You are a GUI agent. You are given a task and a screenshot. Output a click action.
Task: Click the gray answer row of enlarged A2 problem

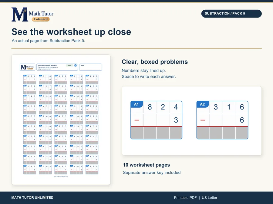click(222, 133)
